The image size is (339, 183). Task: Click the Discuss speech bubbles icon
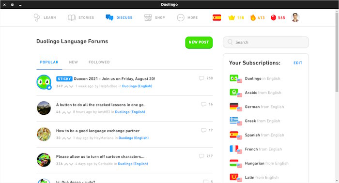tap(109, 17)
